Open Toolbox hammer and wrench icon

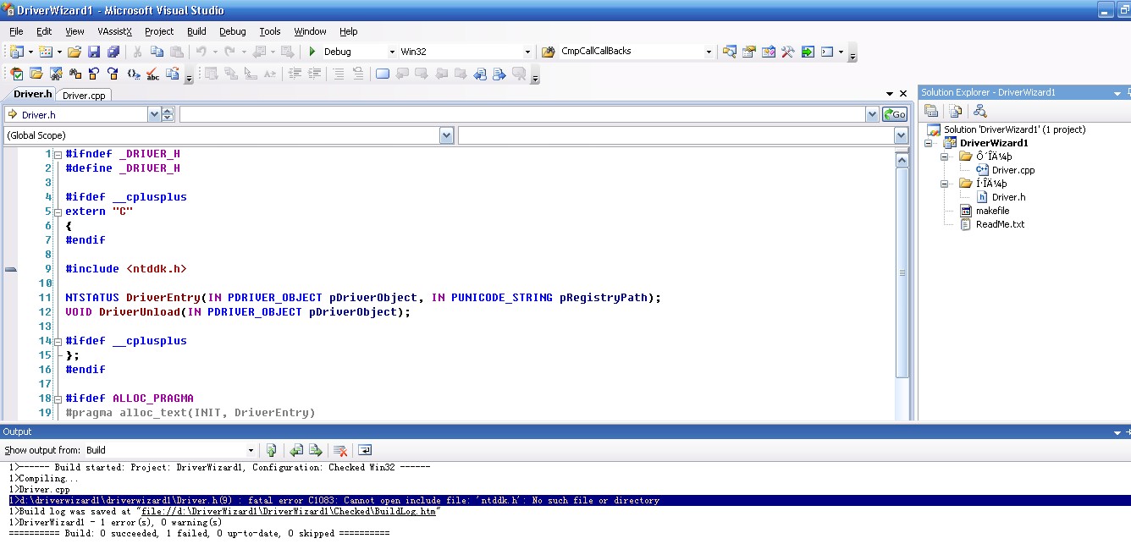tap(787, 52)
